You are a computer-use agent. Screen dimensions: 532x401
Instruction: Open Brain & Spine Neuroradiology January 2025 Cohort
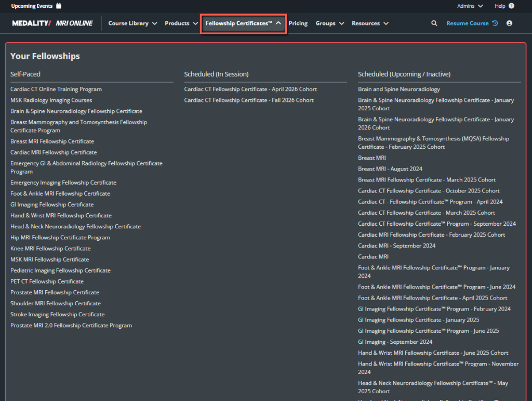point(436,104)
